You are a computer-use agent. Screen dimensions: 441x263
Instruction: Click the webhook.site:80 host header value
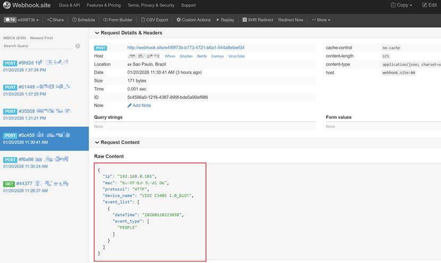(398, 73)
